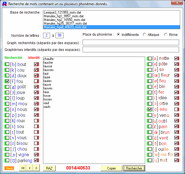Check the Recherché box for [ɛ̃] pain

[150, 126]
